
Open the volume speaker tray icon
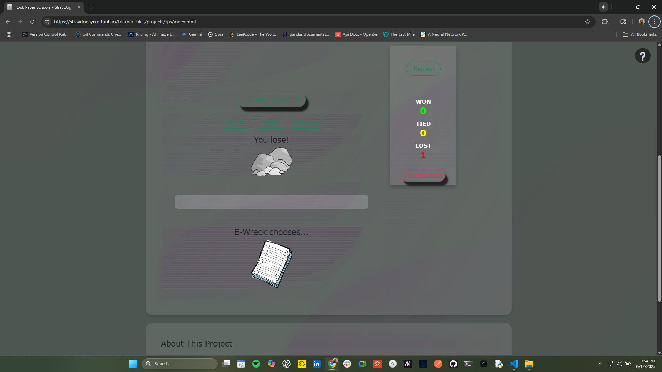pyautogui.click(x=620, y=364)
